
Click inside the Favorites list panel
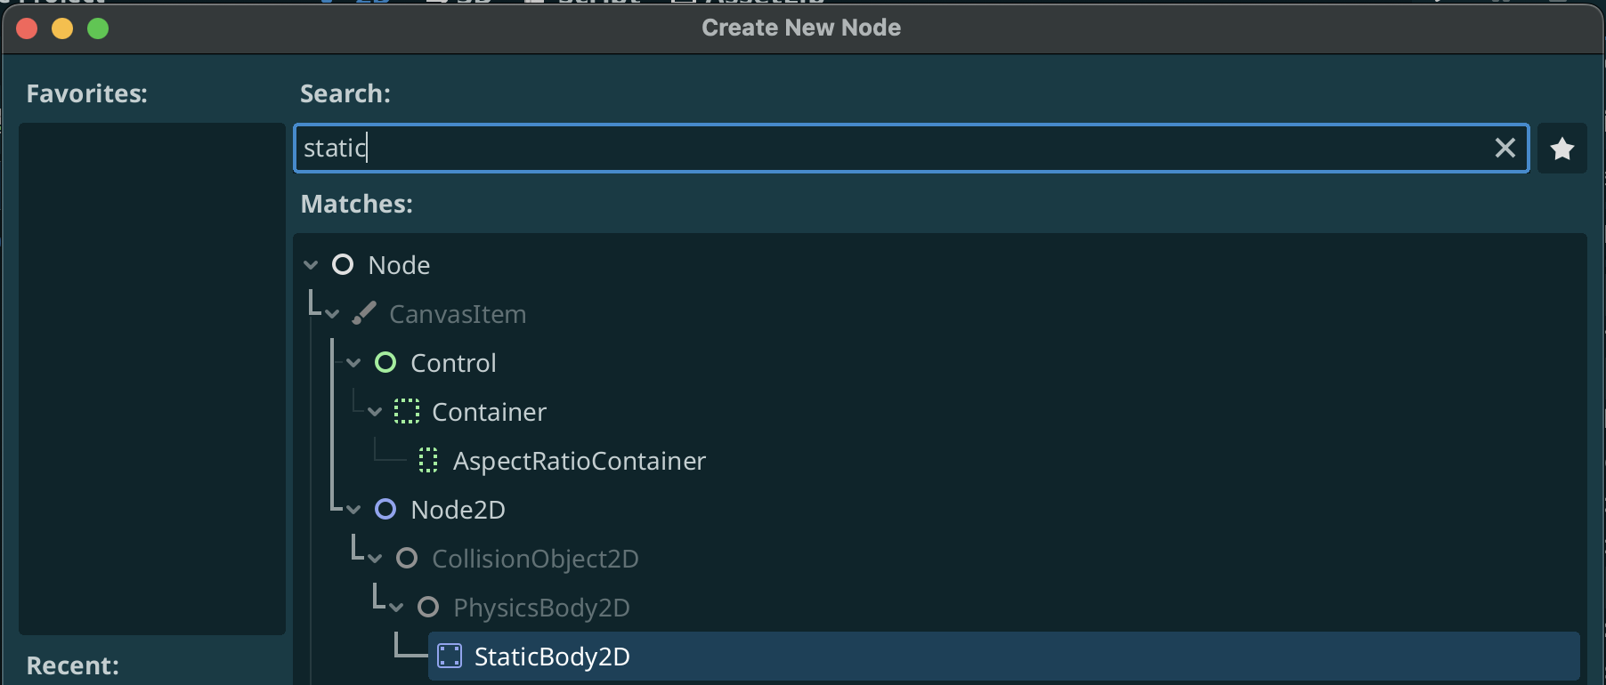(x=152, y=378)
